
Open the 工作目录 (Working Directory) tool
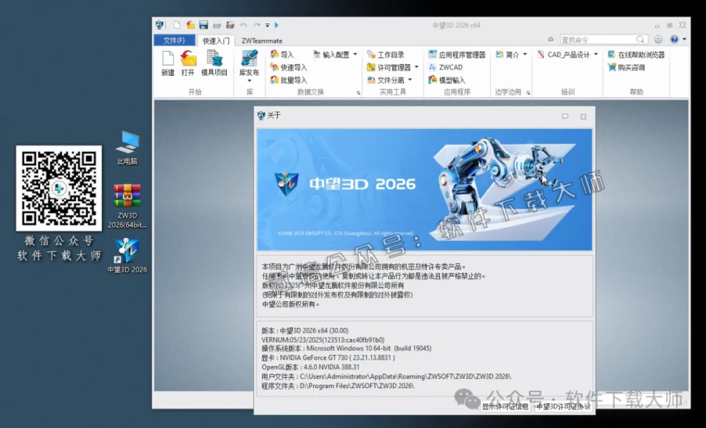click(x=385, y=54)
